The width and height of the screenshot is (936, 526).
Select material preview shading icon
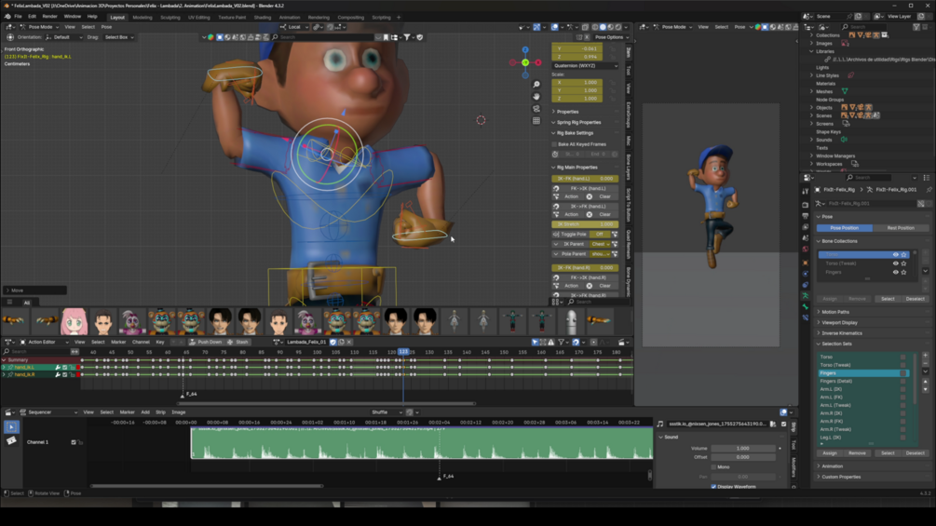(x=610, y=27)
